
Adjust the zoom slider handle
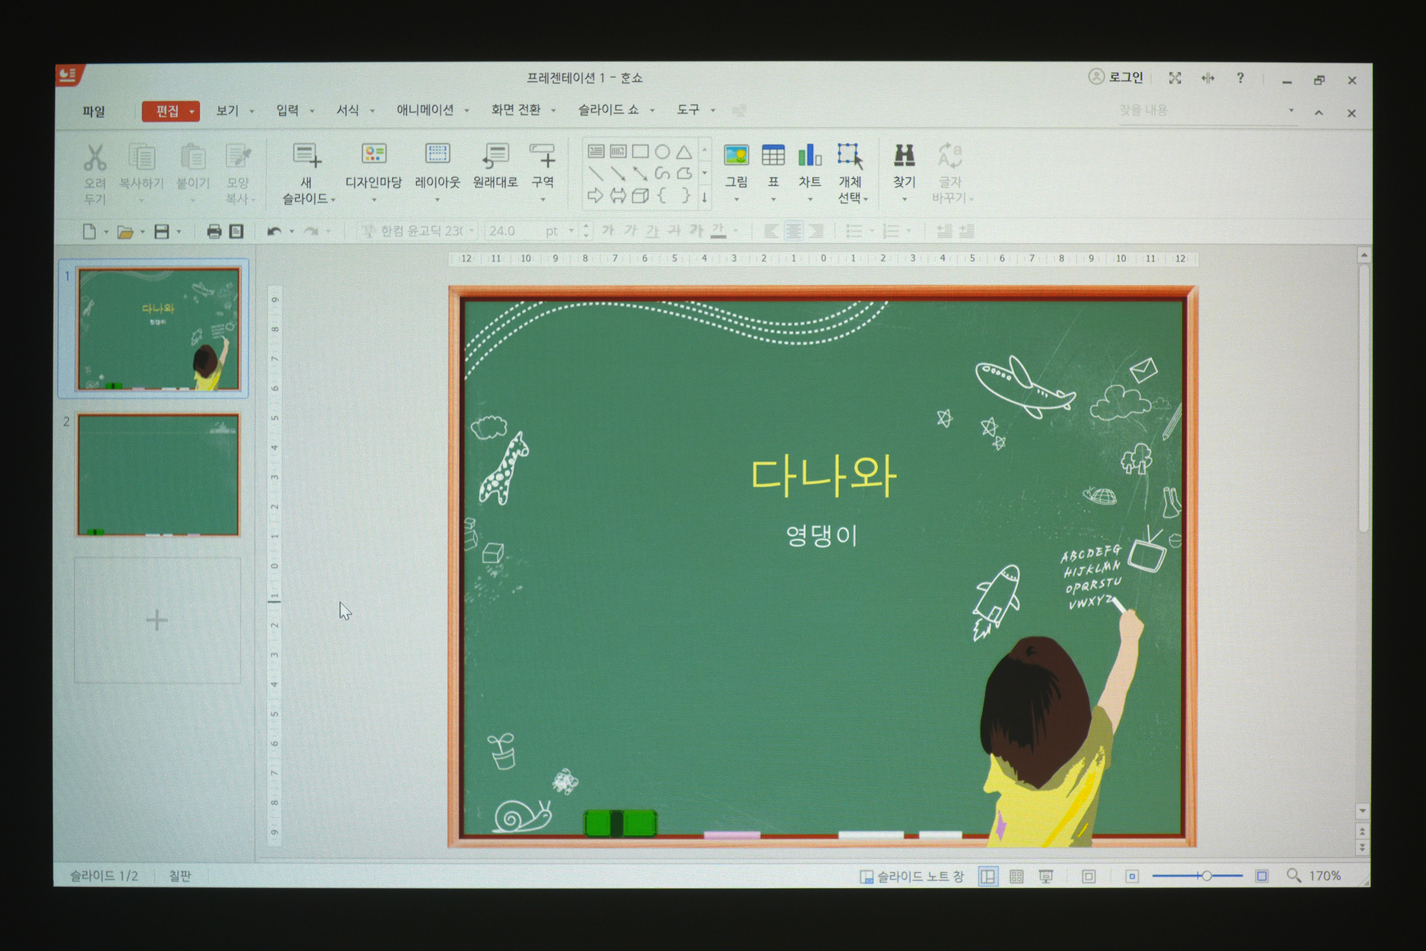point(1206,876)
